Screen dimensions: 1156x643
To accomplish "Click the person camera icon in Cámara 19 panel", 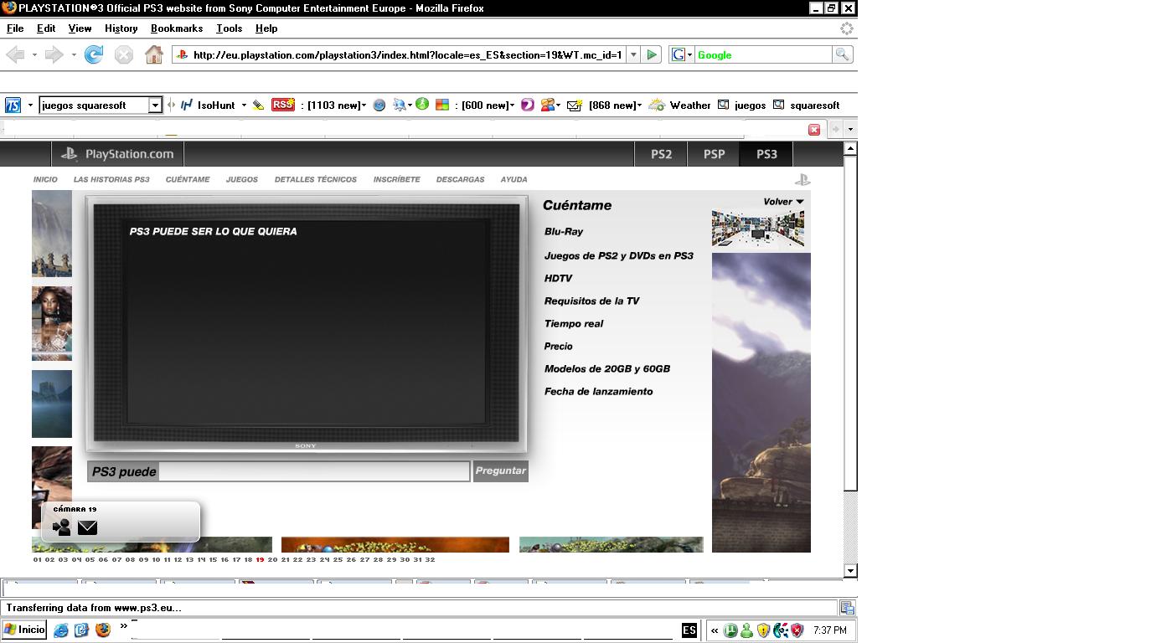I will [61, 527].
